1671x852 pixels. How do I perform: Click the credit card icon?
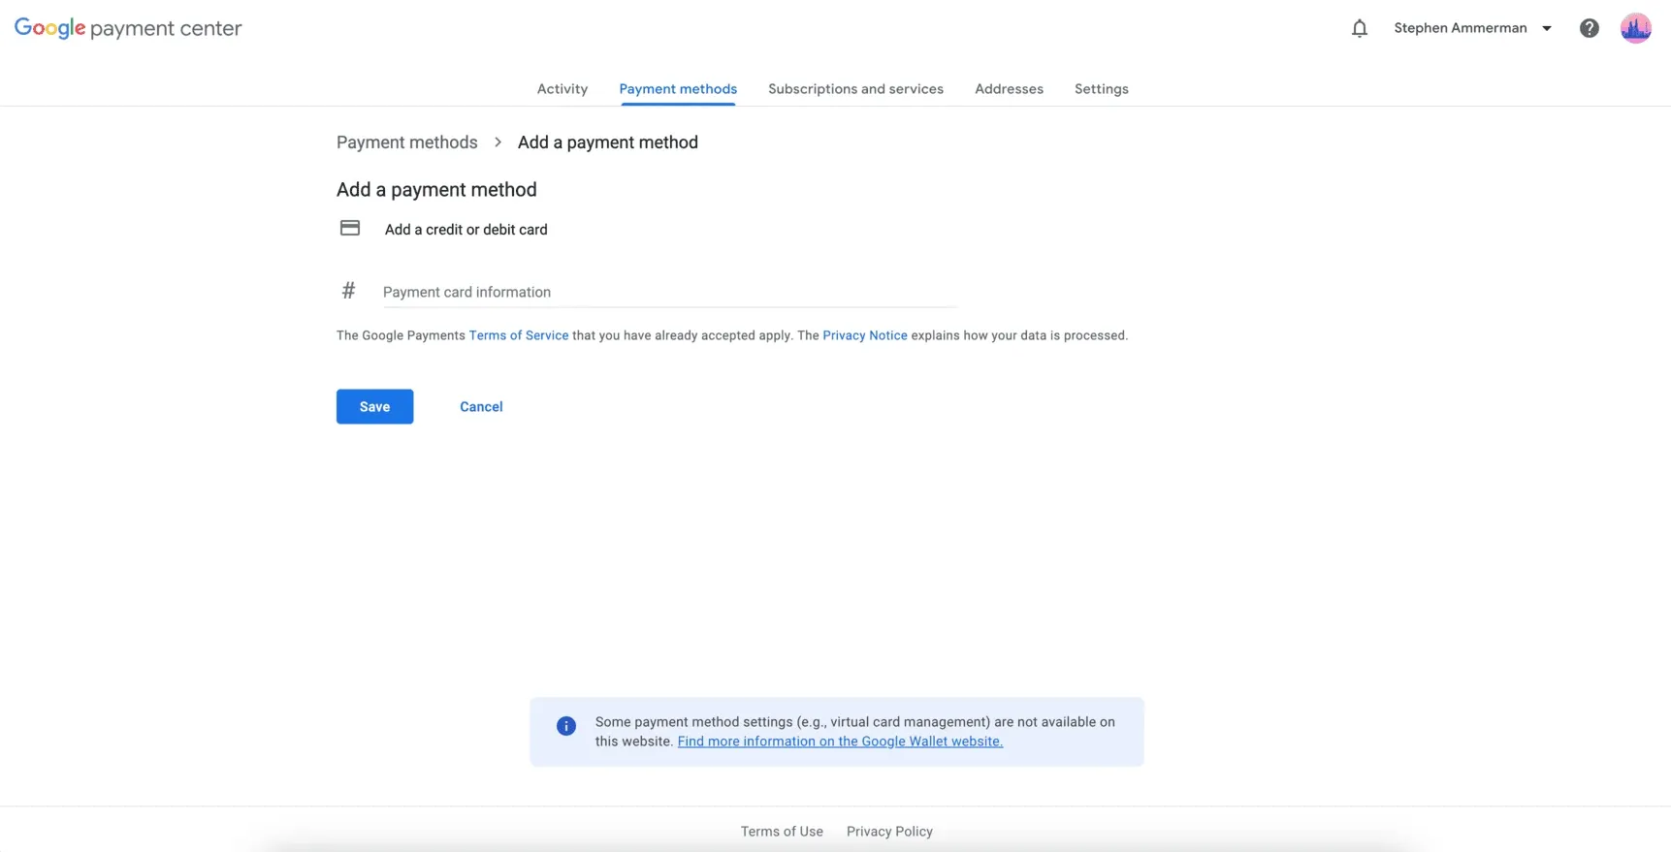tap(350, 228)
